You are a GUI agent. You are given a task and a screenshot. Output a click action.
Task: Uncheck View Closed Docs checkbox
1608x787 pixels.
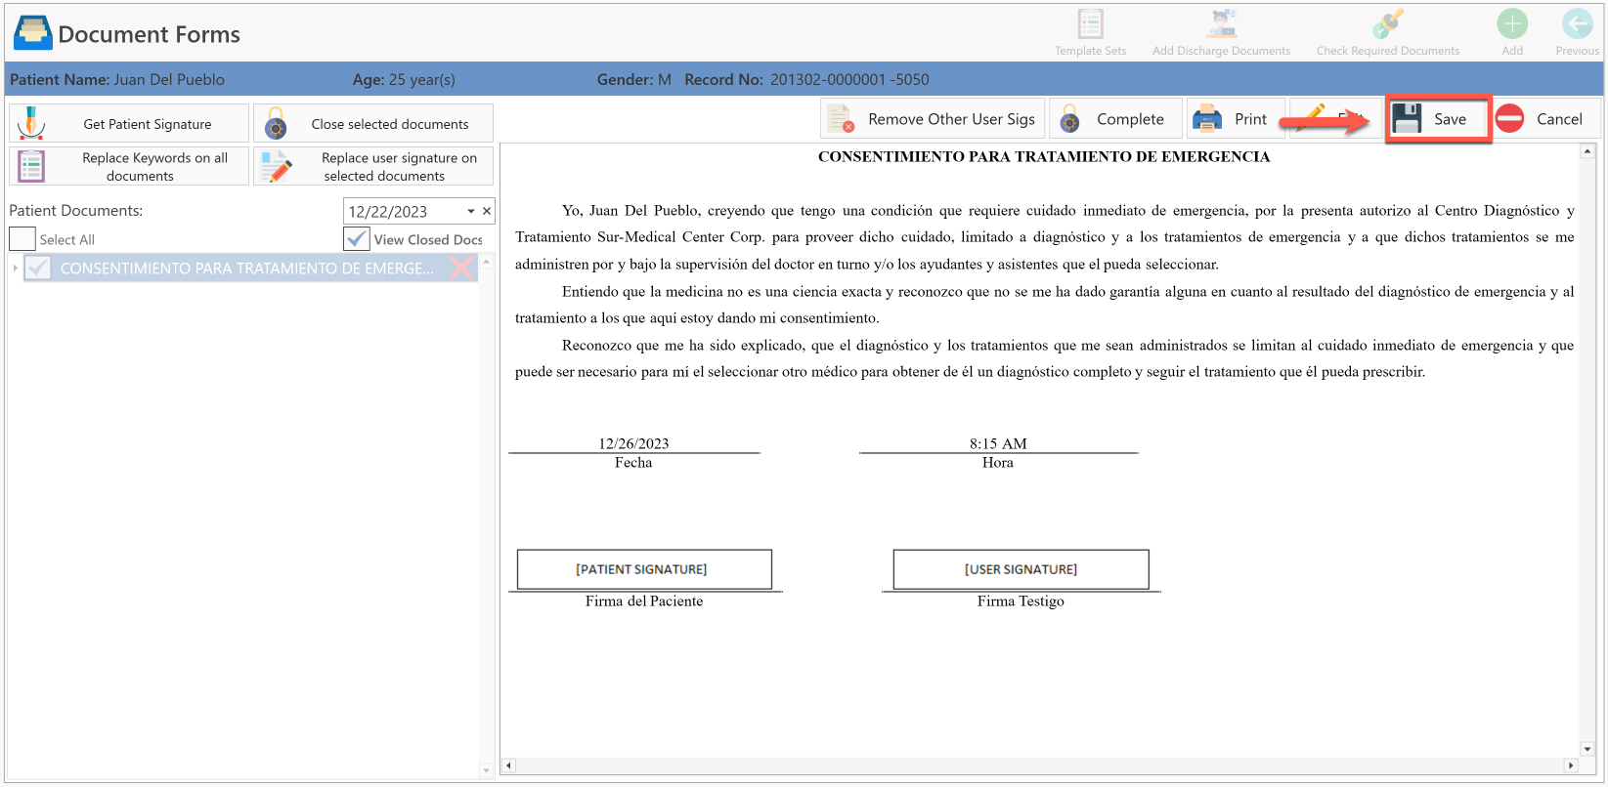pyautogui.click(x=357, y=239)
